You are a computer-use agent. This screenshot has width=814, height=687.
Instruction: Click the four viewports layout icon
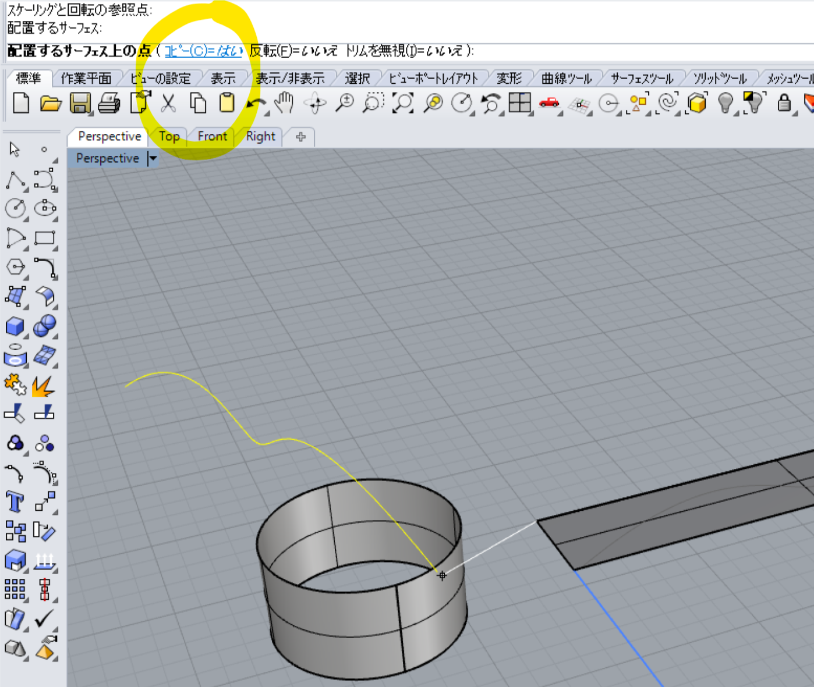pyautogui.click(x=520, y=103)
